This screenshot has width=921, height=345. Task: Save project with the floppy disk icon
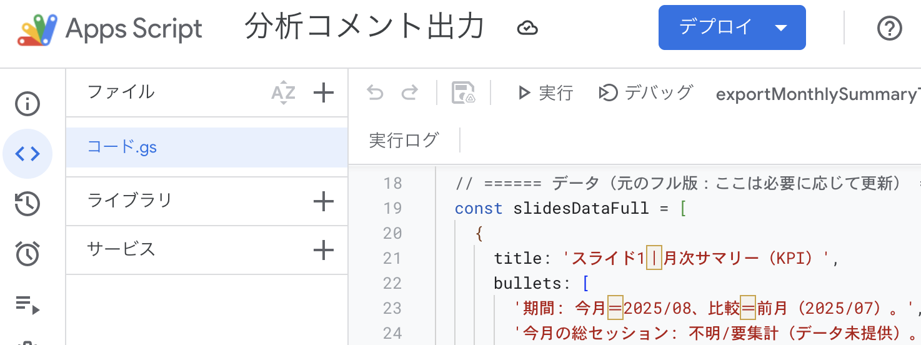click(x=464, y=93)
